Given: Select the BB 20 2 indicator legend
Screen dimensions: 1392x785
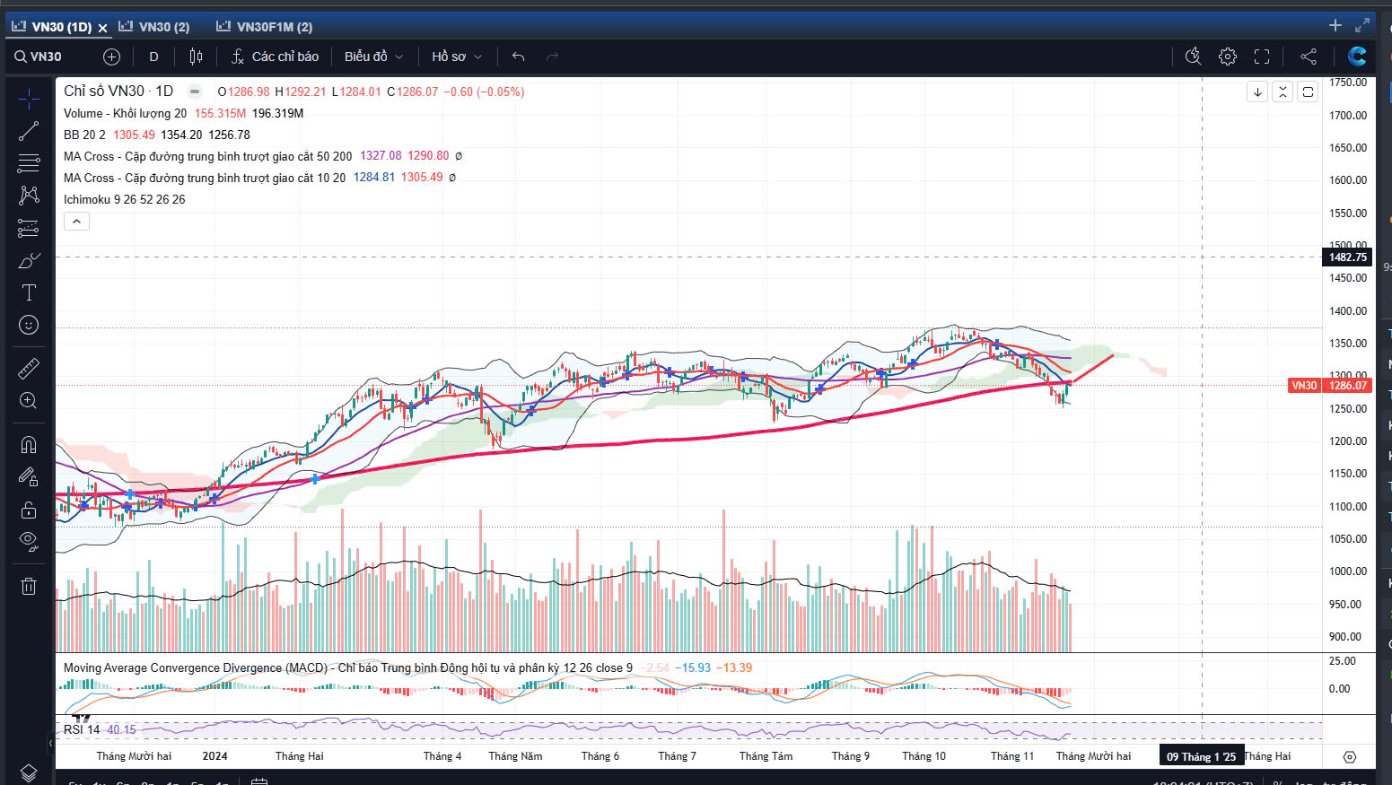Looking at the screenshot, I should (84, 135).
